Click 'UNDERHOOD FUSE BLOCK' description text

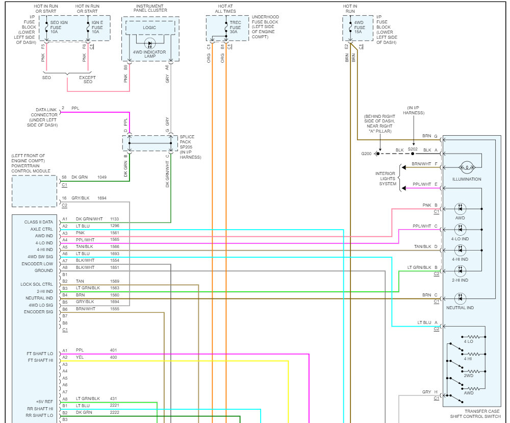(x=265, y=27)
